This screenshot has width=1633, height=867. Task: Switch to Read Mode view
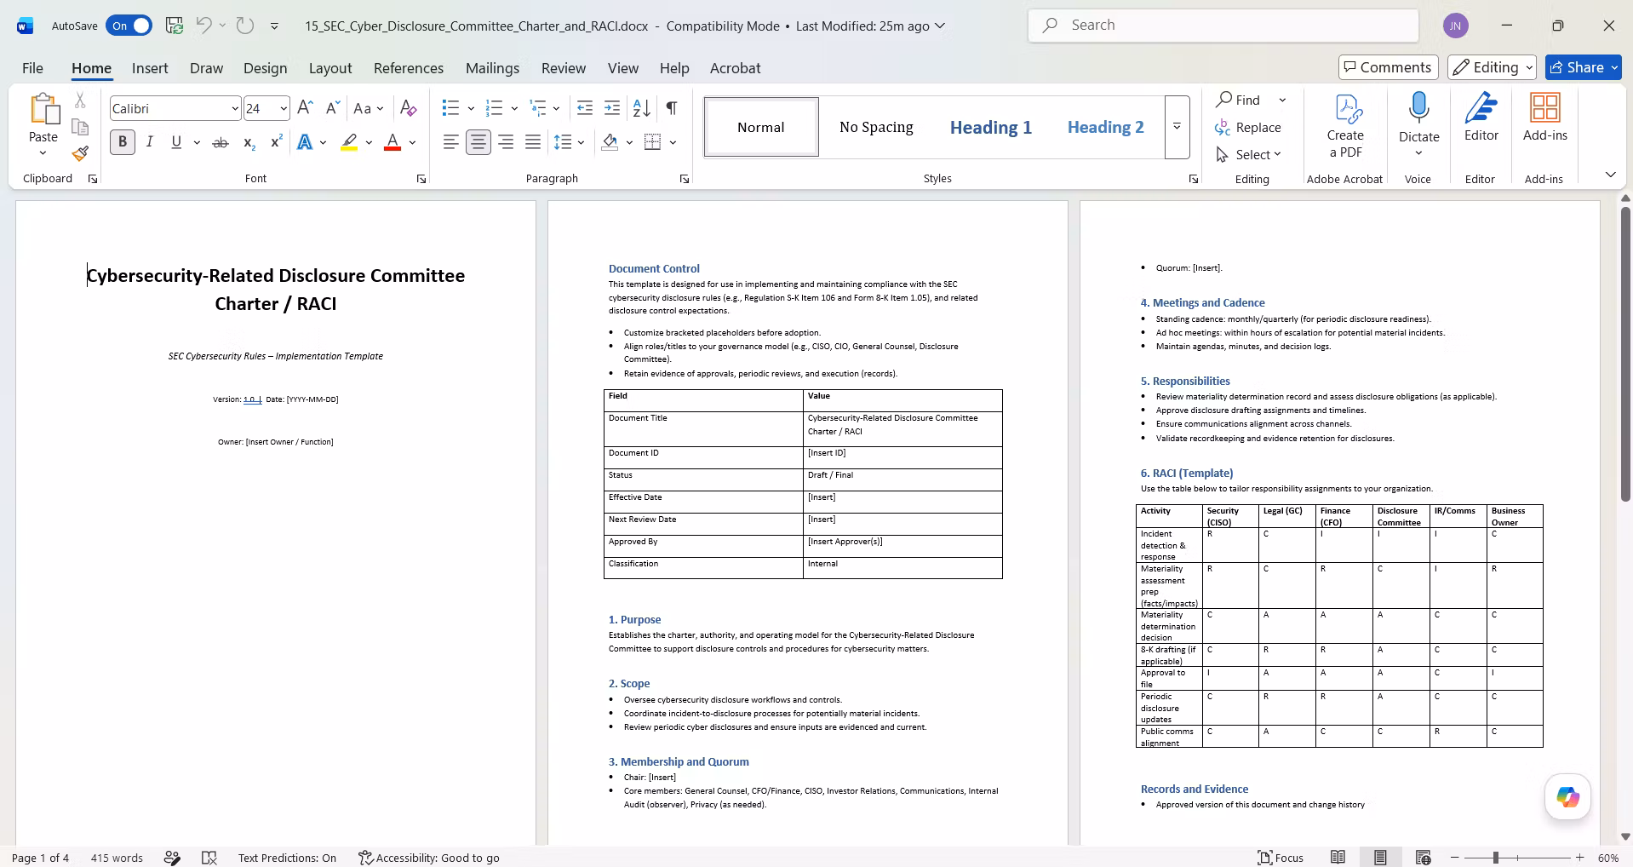point(1338,858)
